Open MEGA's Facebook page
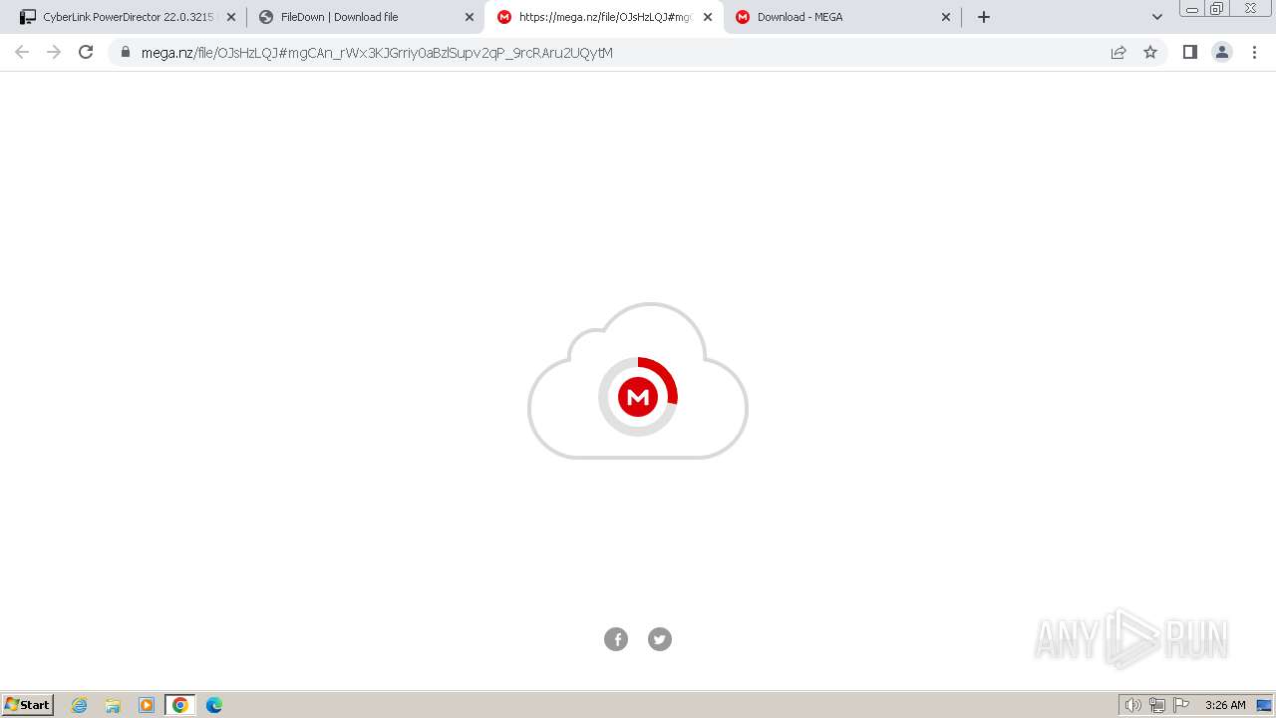This screenshot has width=1276, height=718. pos(616,639)
